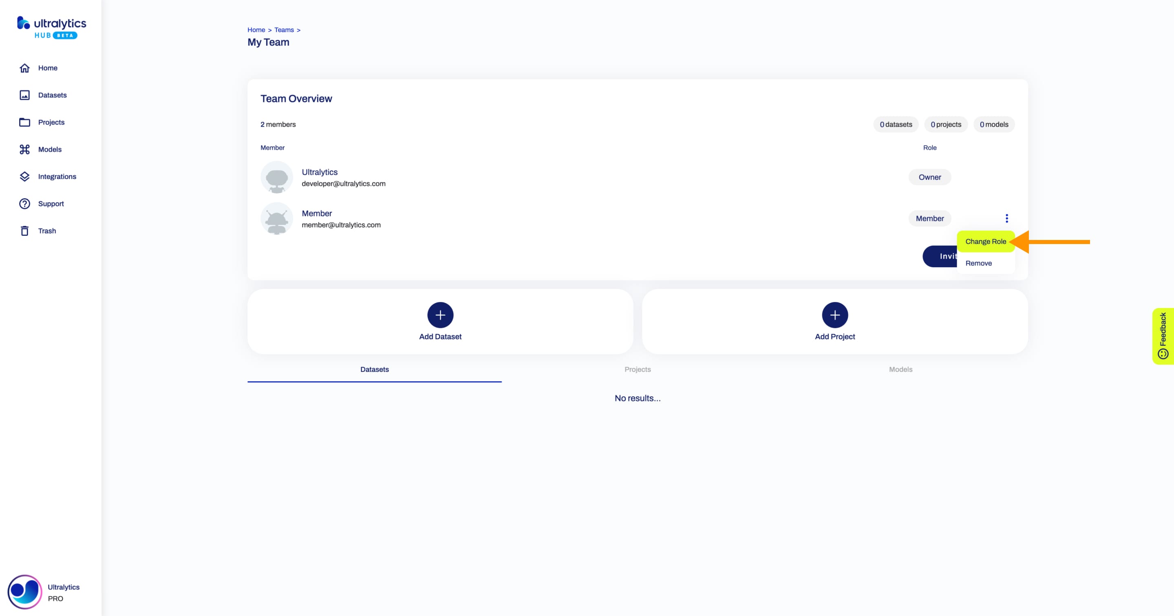
Task: Select Change Role from dropdown menu
Action: coord(984,241)
